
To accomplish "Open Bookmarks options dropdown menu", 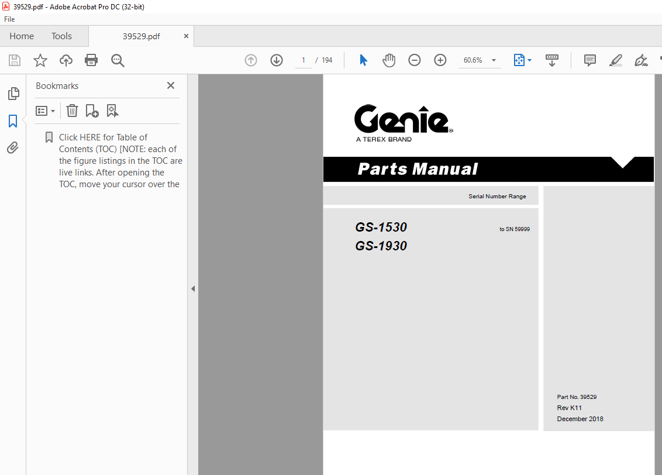I will pos(45,111).
